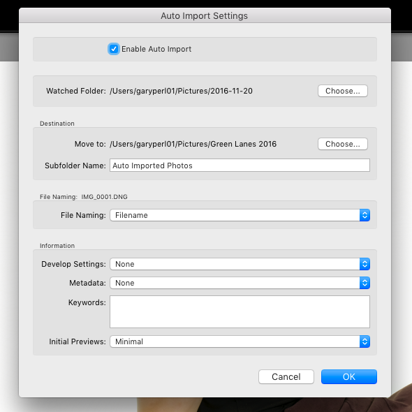
Task: Open the Develop Settings dropdown
Action: [240, 264]
